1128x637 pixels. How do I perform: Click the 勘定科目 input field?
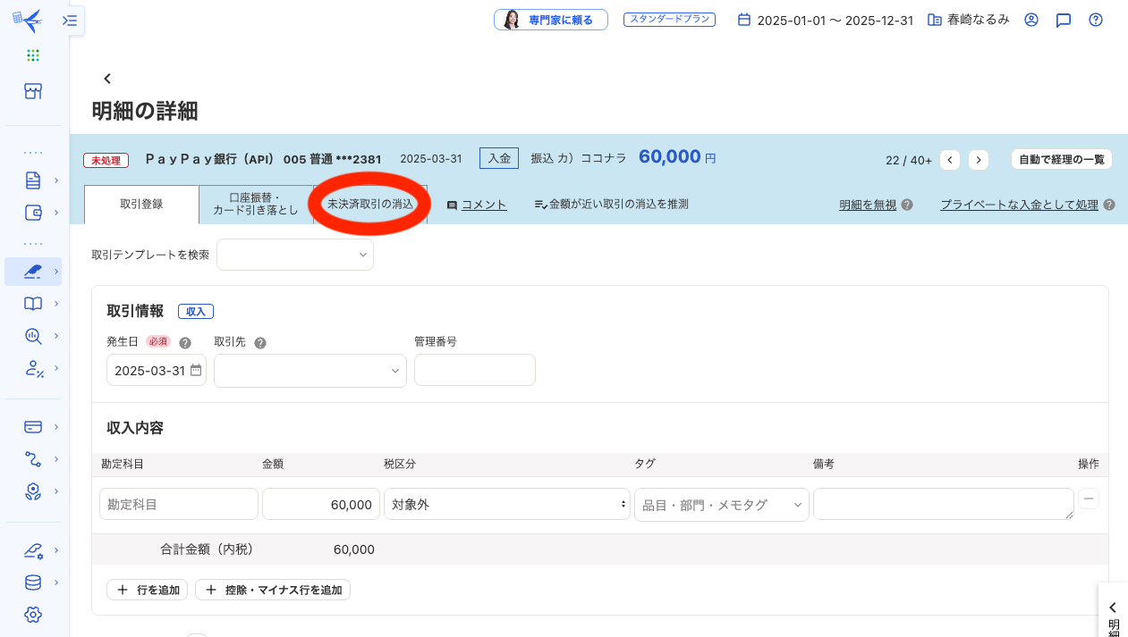click(x=179, y=504)
